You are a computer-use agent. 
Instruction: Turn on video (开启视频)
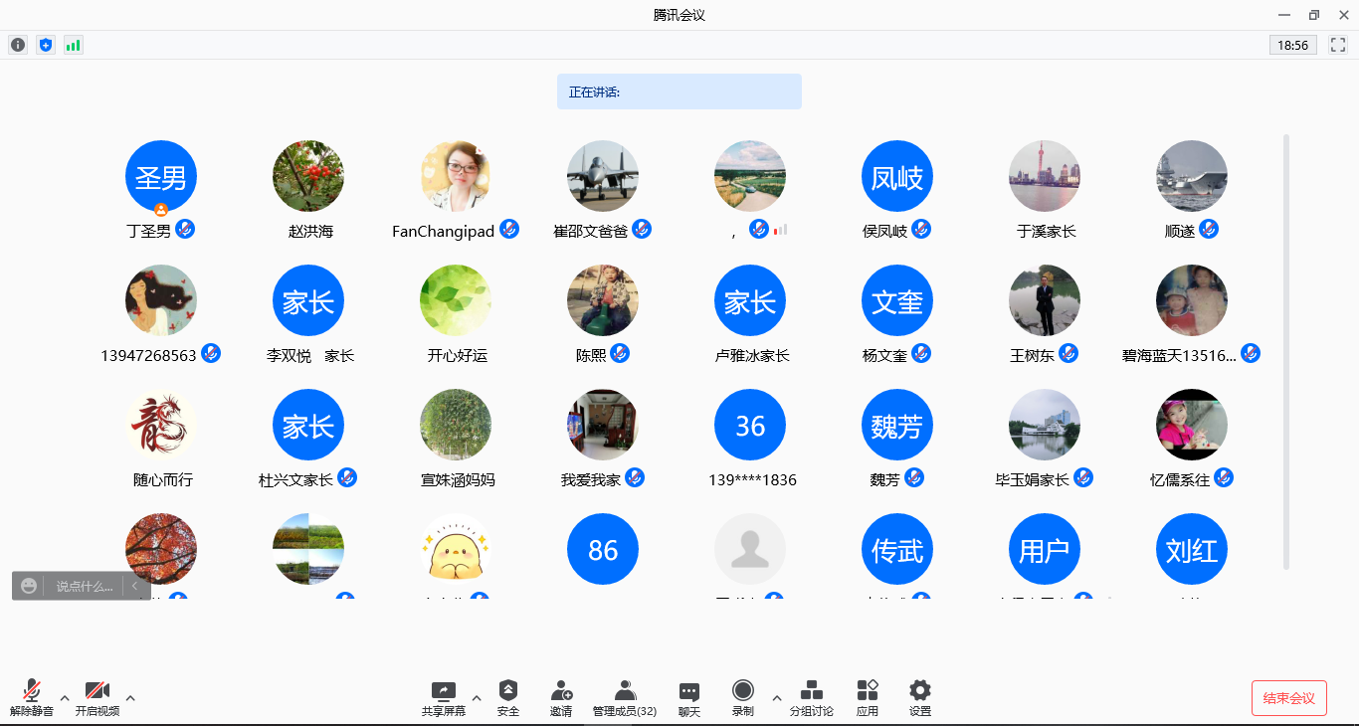click(97, 697)
